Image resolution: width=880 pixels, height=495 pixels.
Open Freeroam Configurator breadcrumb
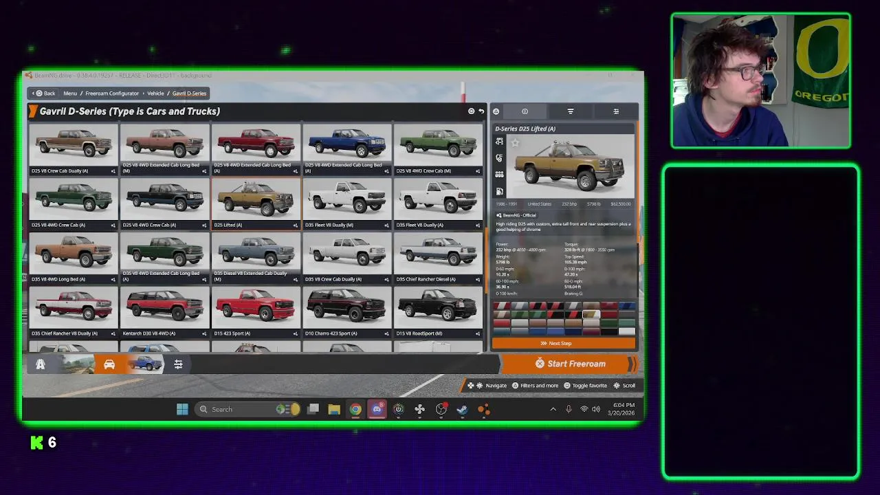tap(112, 93)
